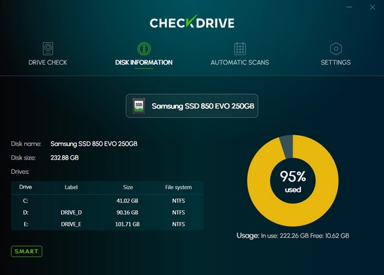Click the Free 10.62 GB text
The width and height of the screenshot is (384, 275).
coord(330,236)
